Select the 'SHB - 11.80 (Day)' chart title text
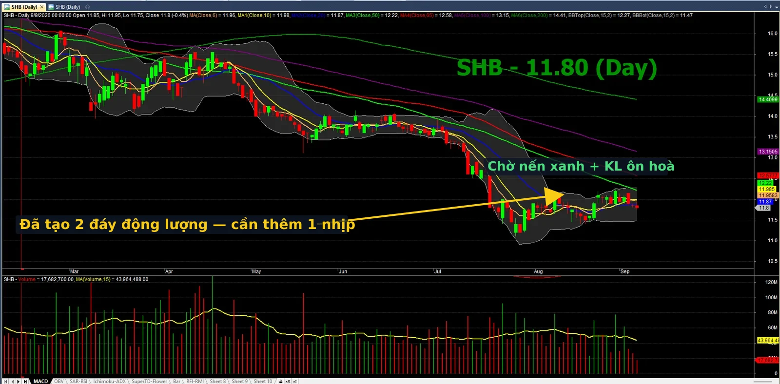Image resolution: width=780 pixels, height=384 pixels. [557, 68]
